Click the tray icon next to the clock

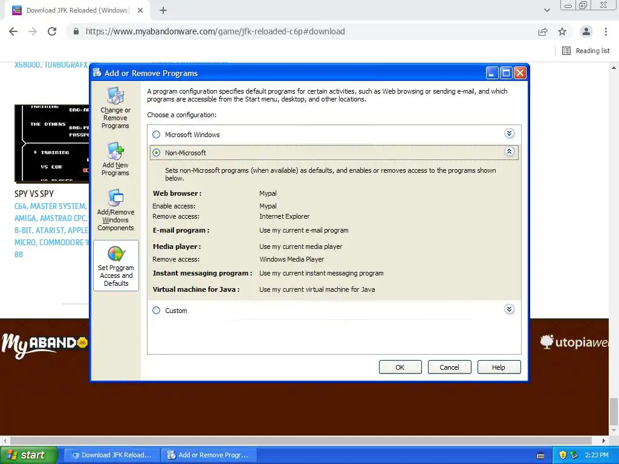(574, 455)
